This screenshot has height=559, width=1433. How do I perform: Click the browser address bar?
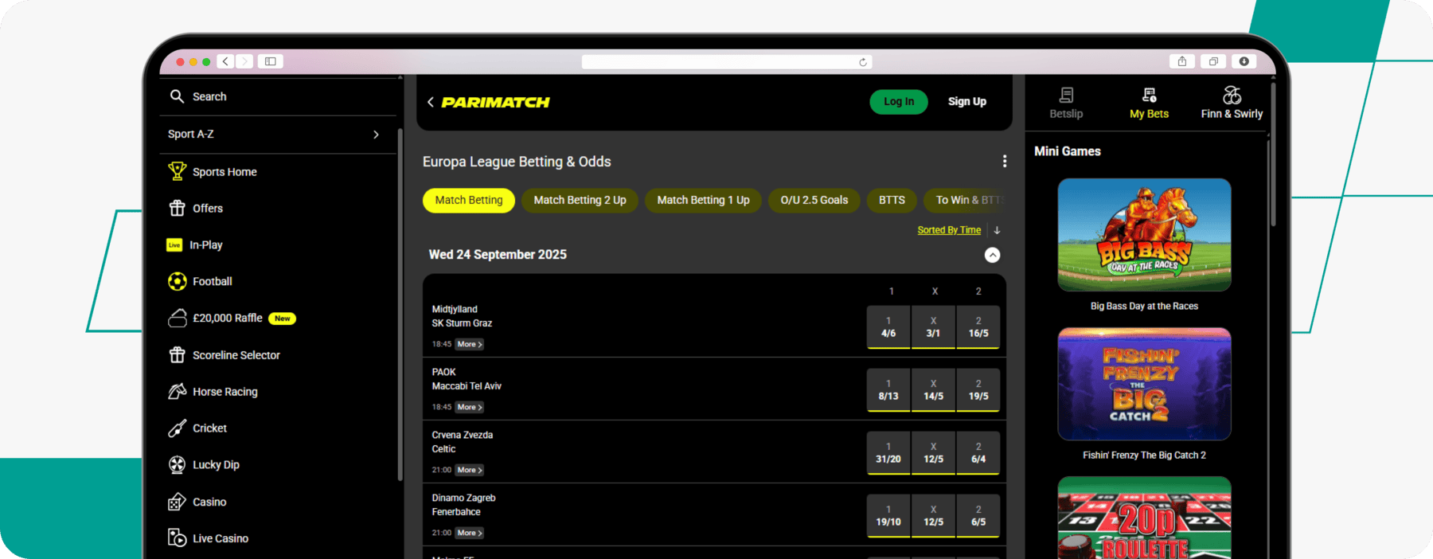[x=727, y=62]
